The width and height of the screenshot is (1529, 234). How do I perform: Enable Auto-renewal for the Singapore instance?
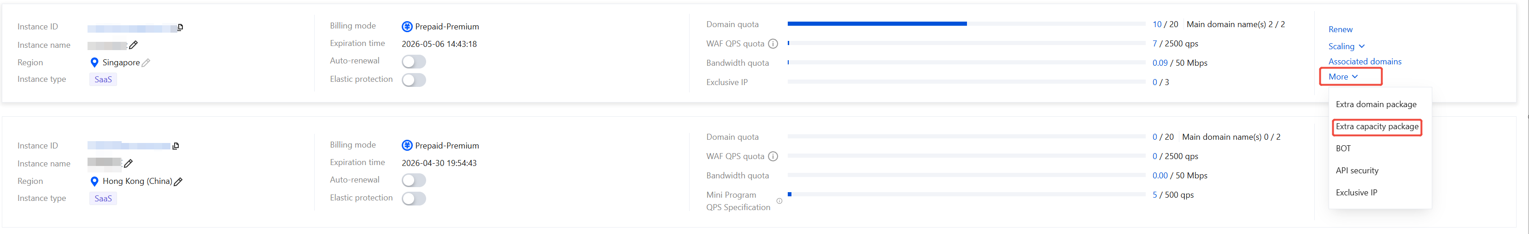(414, 62)
